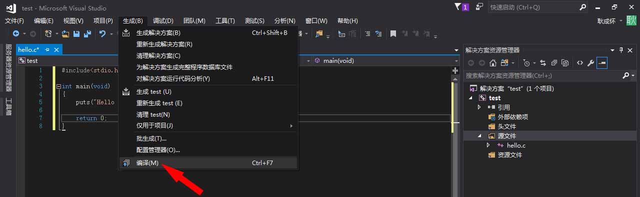Click the Open File folder icon

tap(65, 34)
